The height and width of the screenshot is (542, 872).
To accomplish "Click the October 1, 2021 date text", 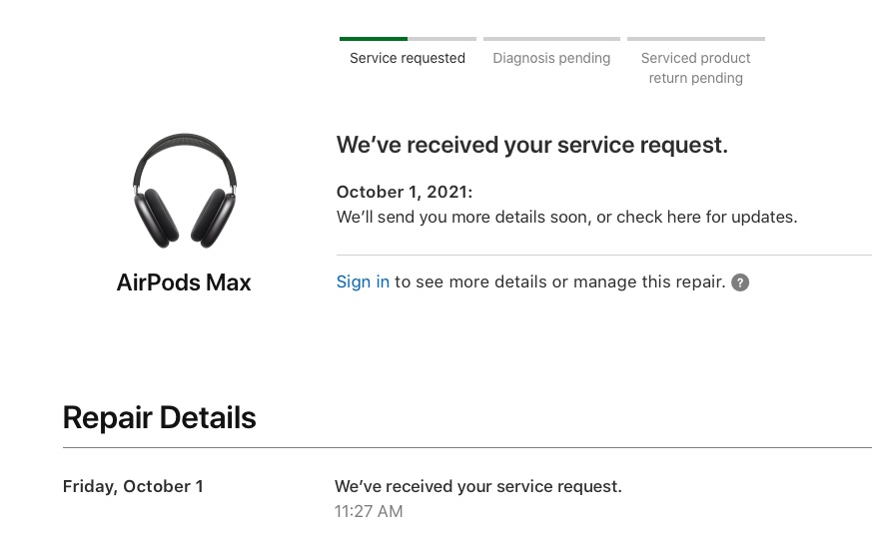I will point(405,192).
